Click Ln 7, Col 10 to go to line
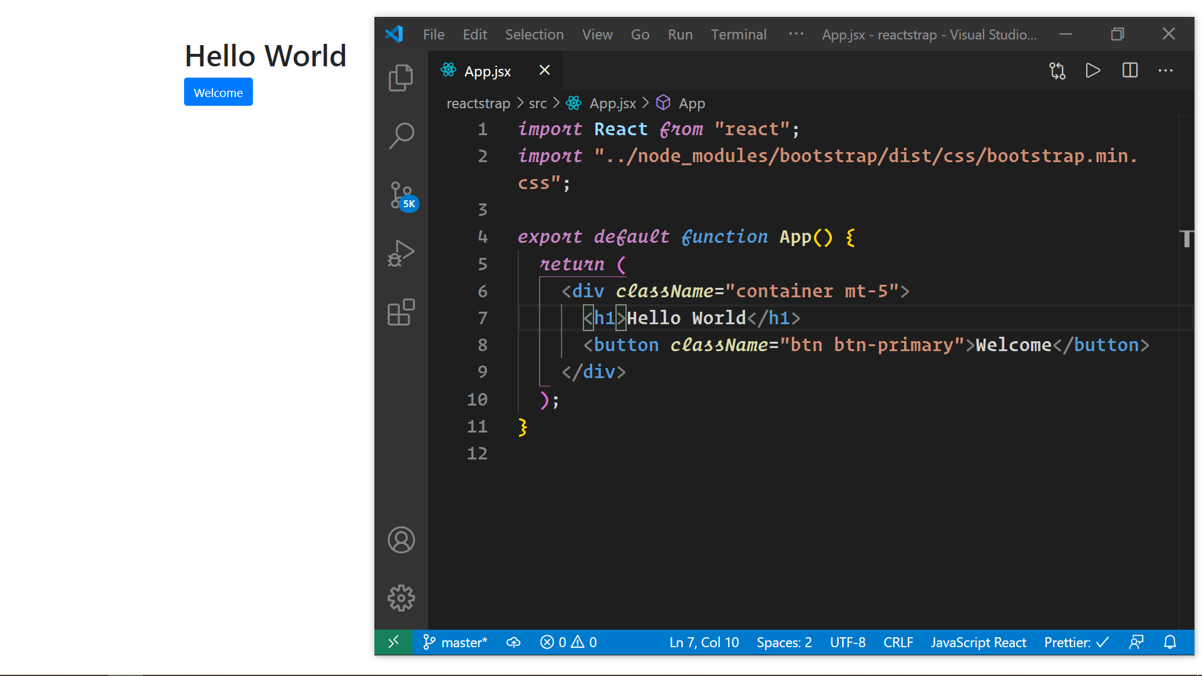Screen dimensions: 1202x676 point(704,642)
